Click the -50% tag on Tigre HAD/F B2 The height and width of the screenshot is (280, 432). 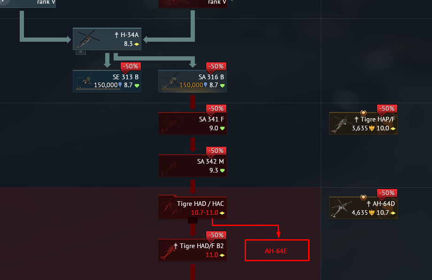pyautogui.click(x=216, y=235)
